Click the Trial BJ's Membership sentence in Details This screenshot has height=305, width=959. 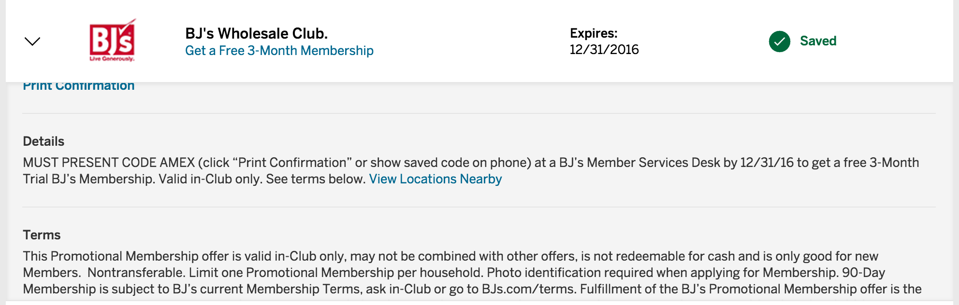[89, 179]
